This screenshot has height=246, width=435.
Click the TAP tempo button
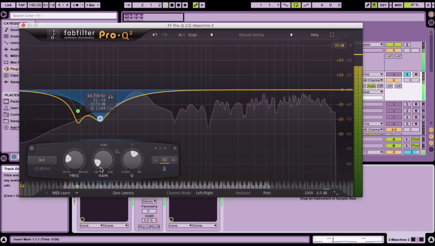coord(22,5)
